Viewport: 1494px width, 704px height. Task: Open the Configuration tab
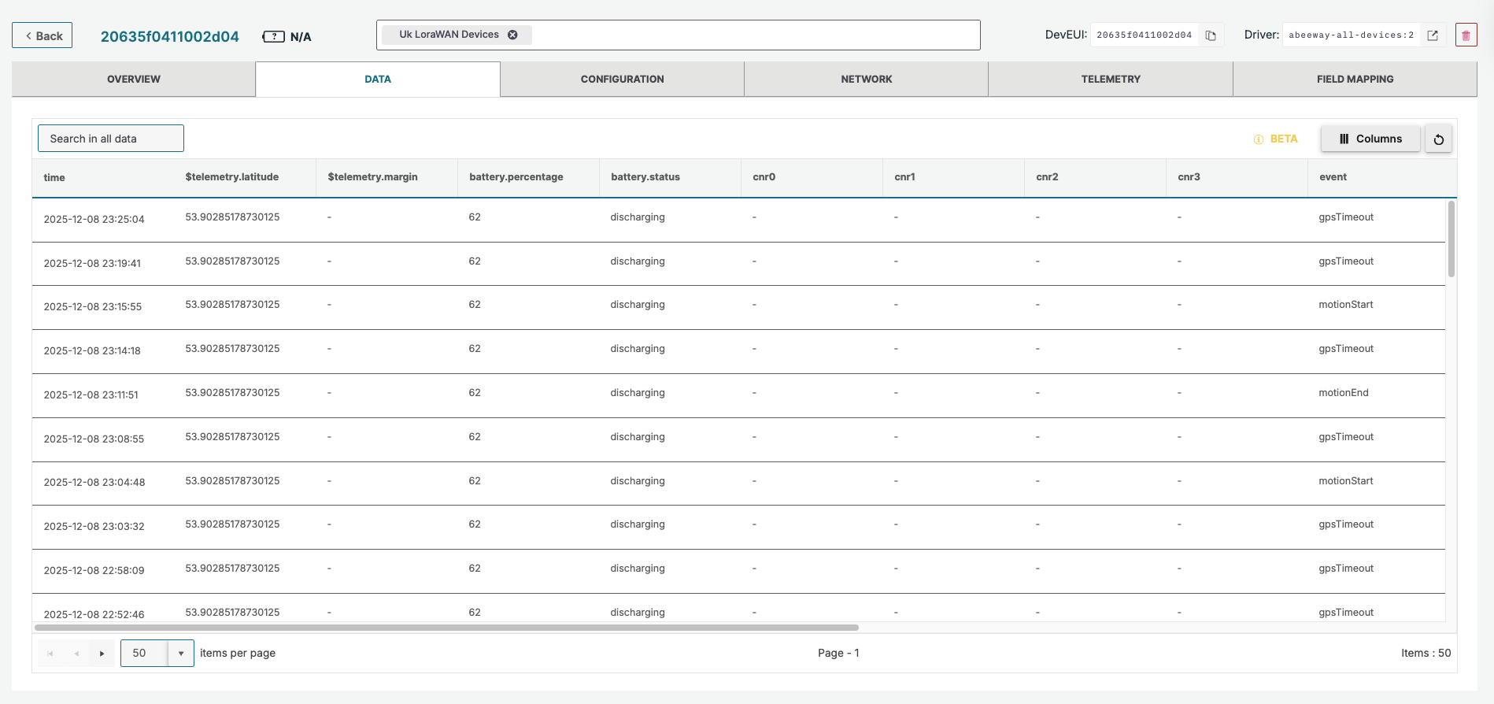622,80
